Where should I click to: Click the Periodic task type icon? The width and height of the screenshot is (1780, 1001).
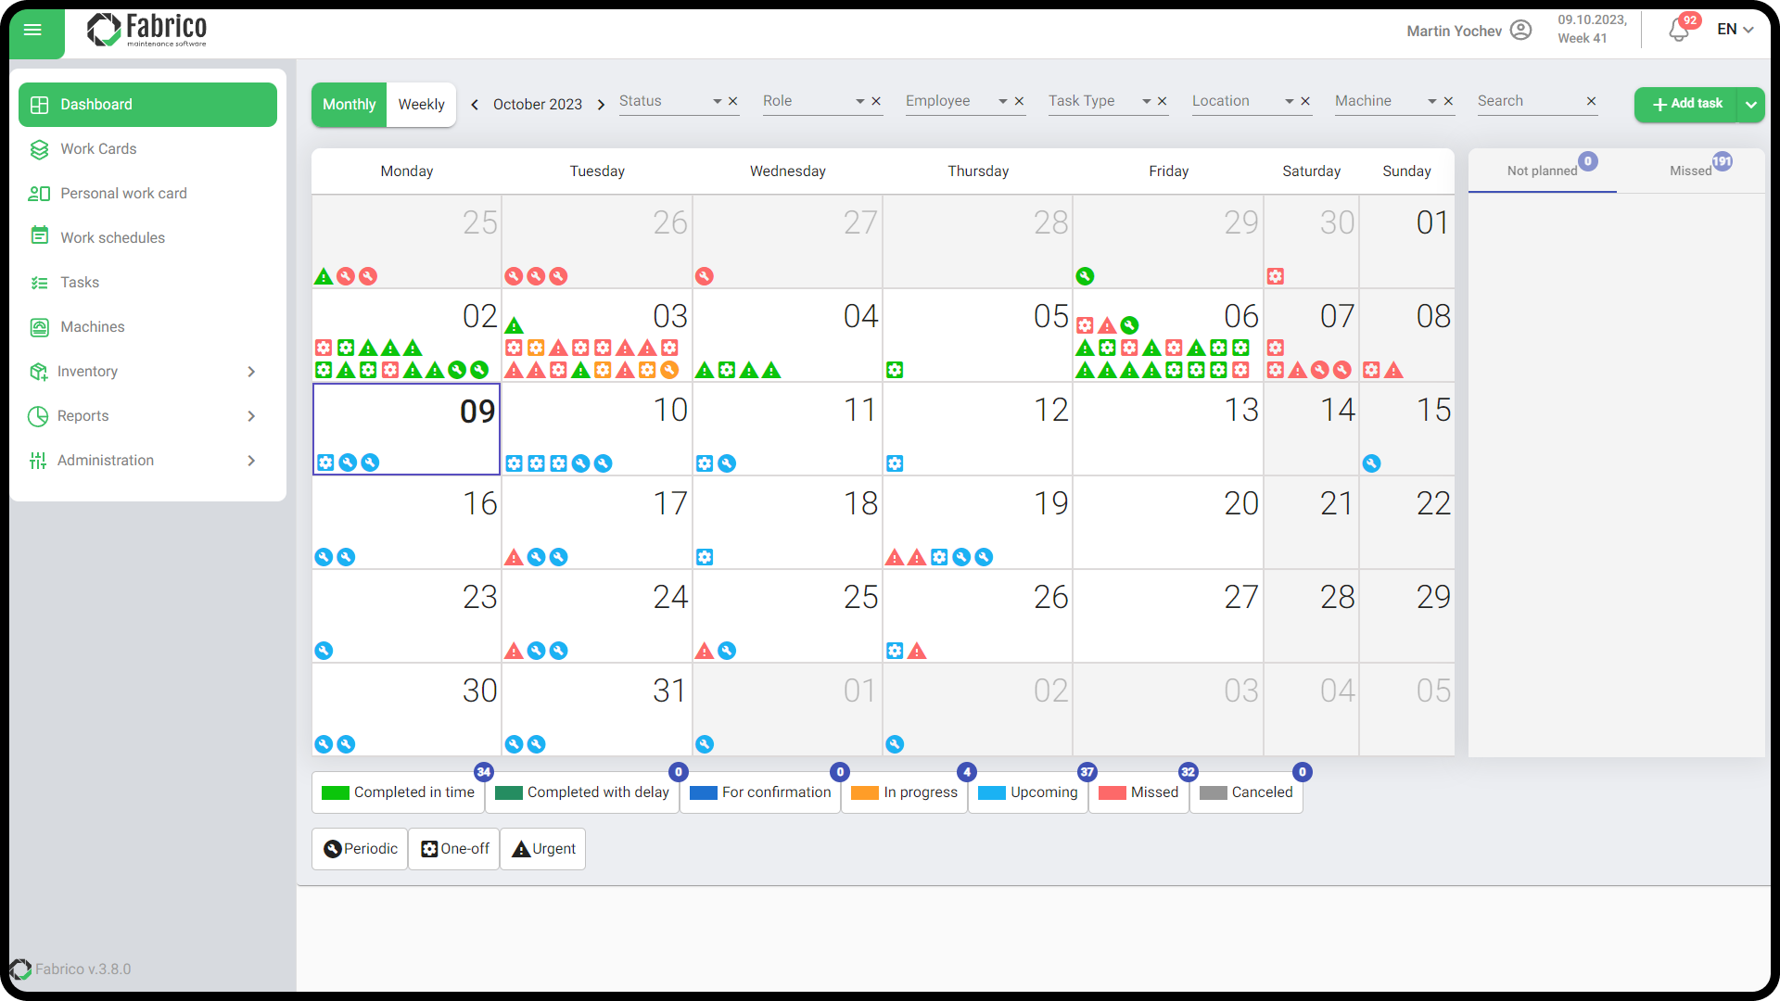[331, 848]
